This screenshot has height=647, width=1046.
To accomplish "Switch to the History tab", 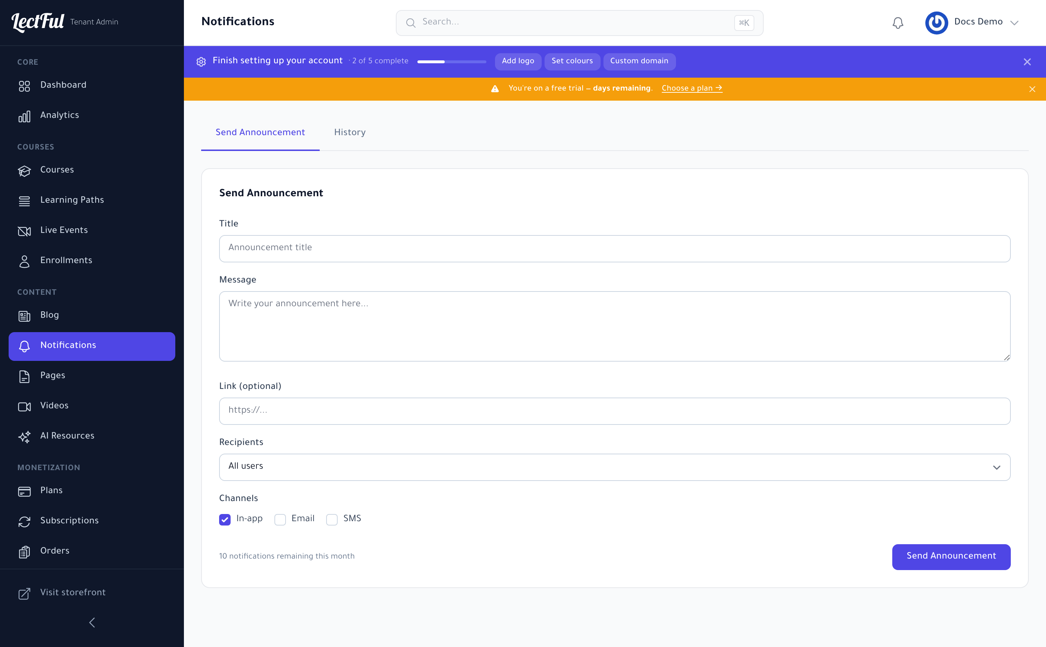I will point(350,133).
